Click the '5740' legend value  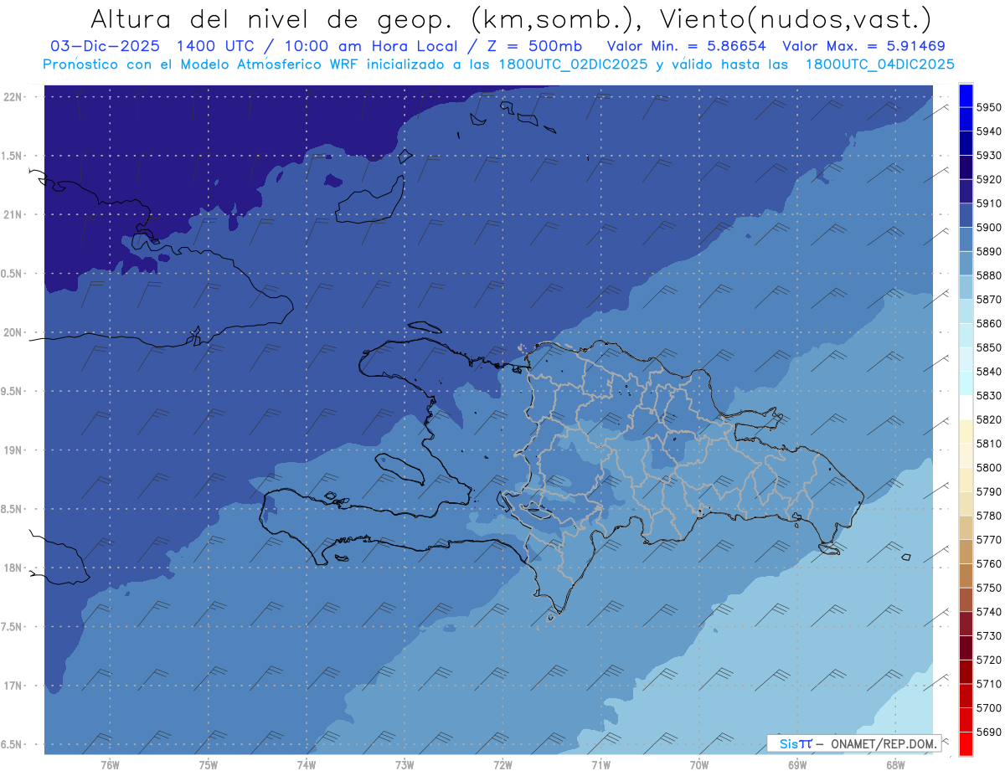coord(988,612)
